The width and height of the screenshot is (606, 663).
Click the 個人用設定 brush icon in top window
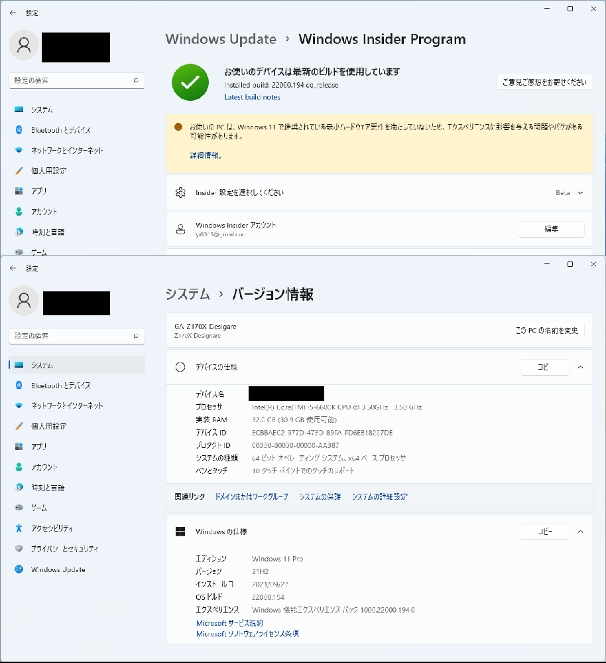point(19,171)
